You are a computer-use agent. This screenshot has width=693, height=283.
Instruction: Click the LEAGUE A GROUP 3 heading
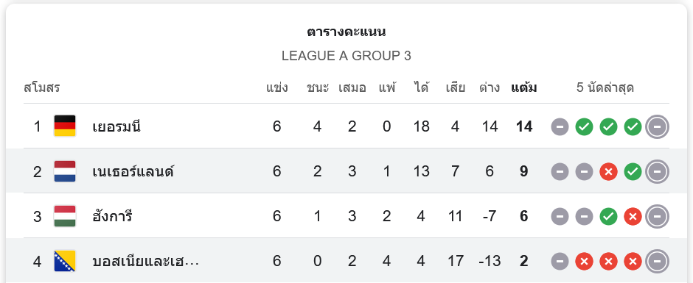(346, 56)
